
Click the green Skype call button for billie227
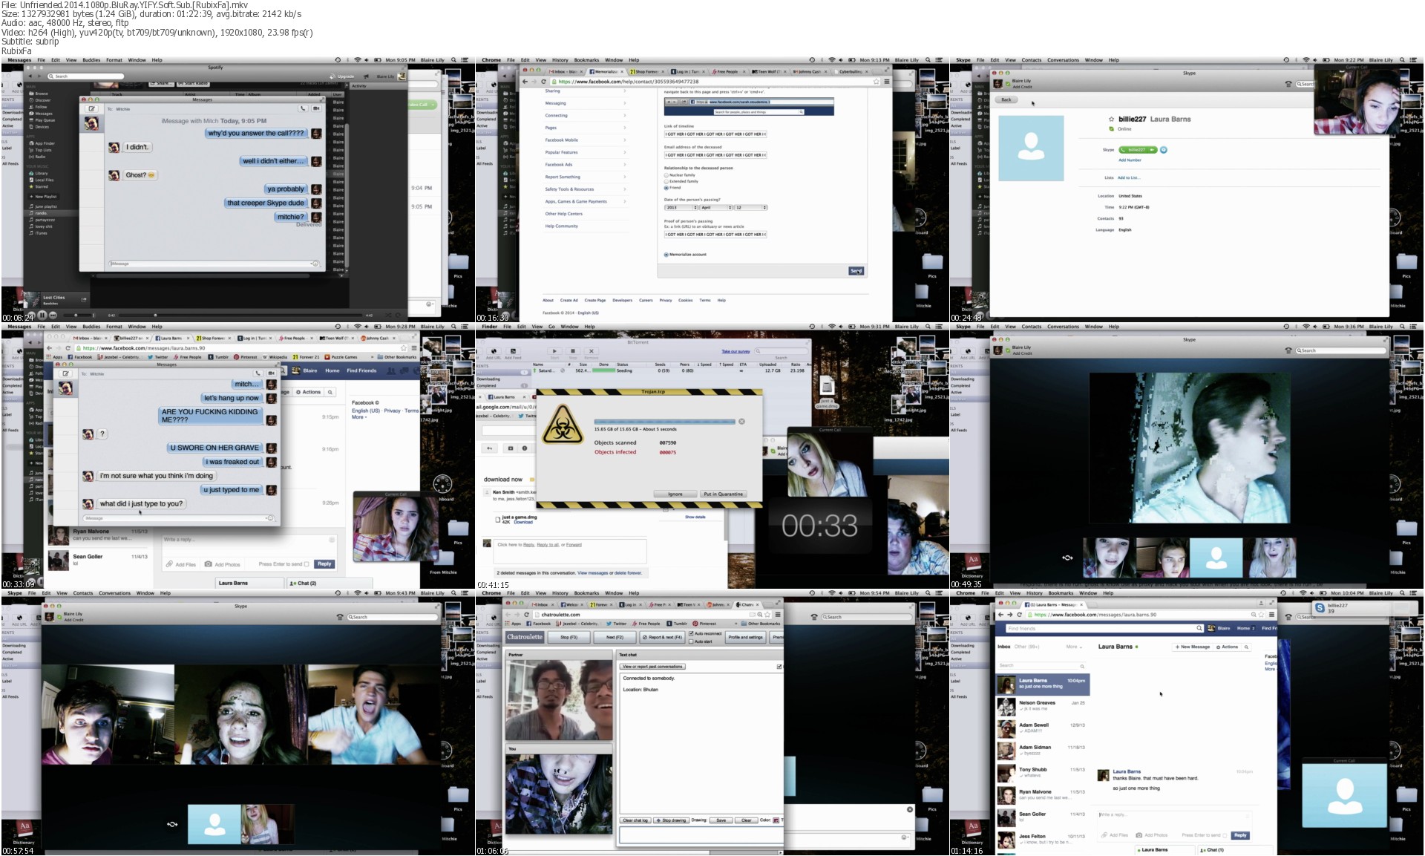point(1139,150)
